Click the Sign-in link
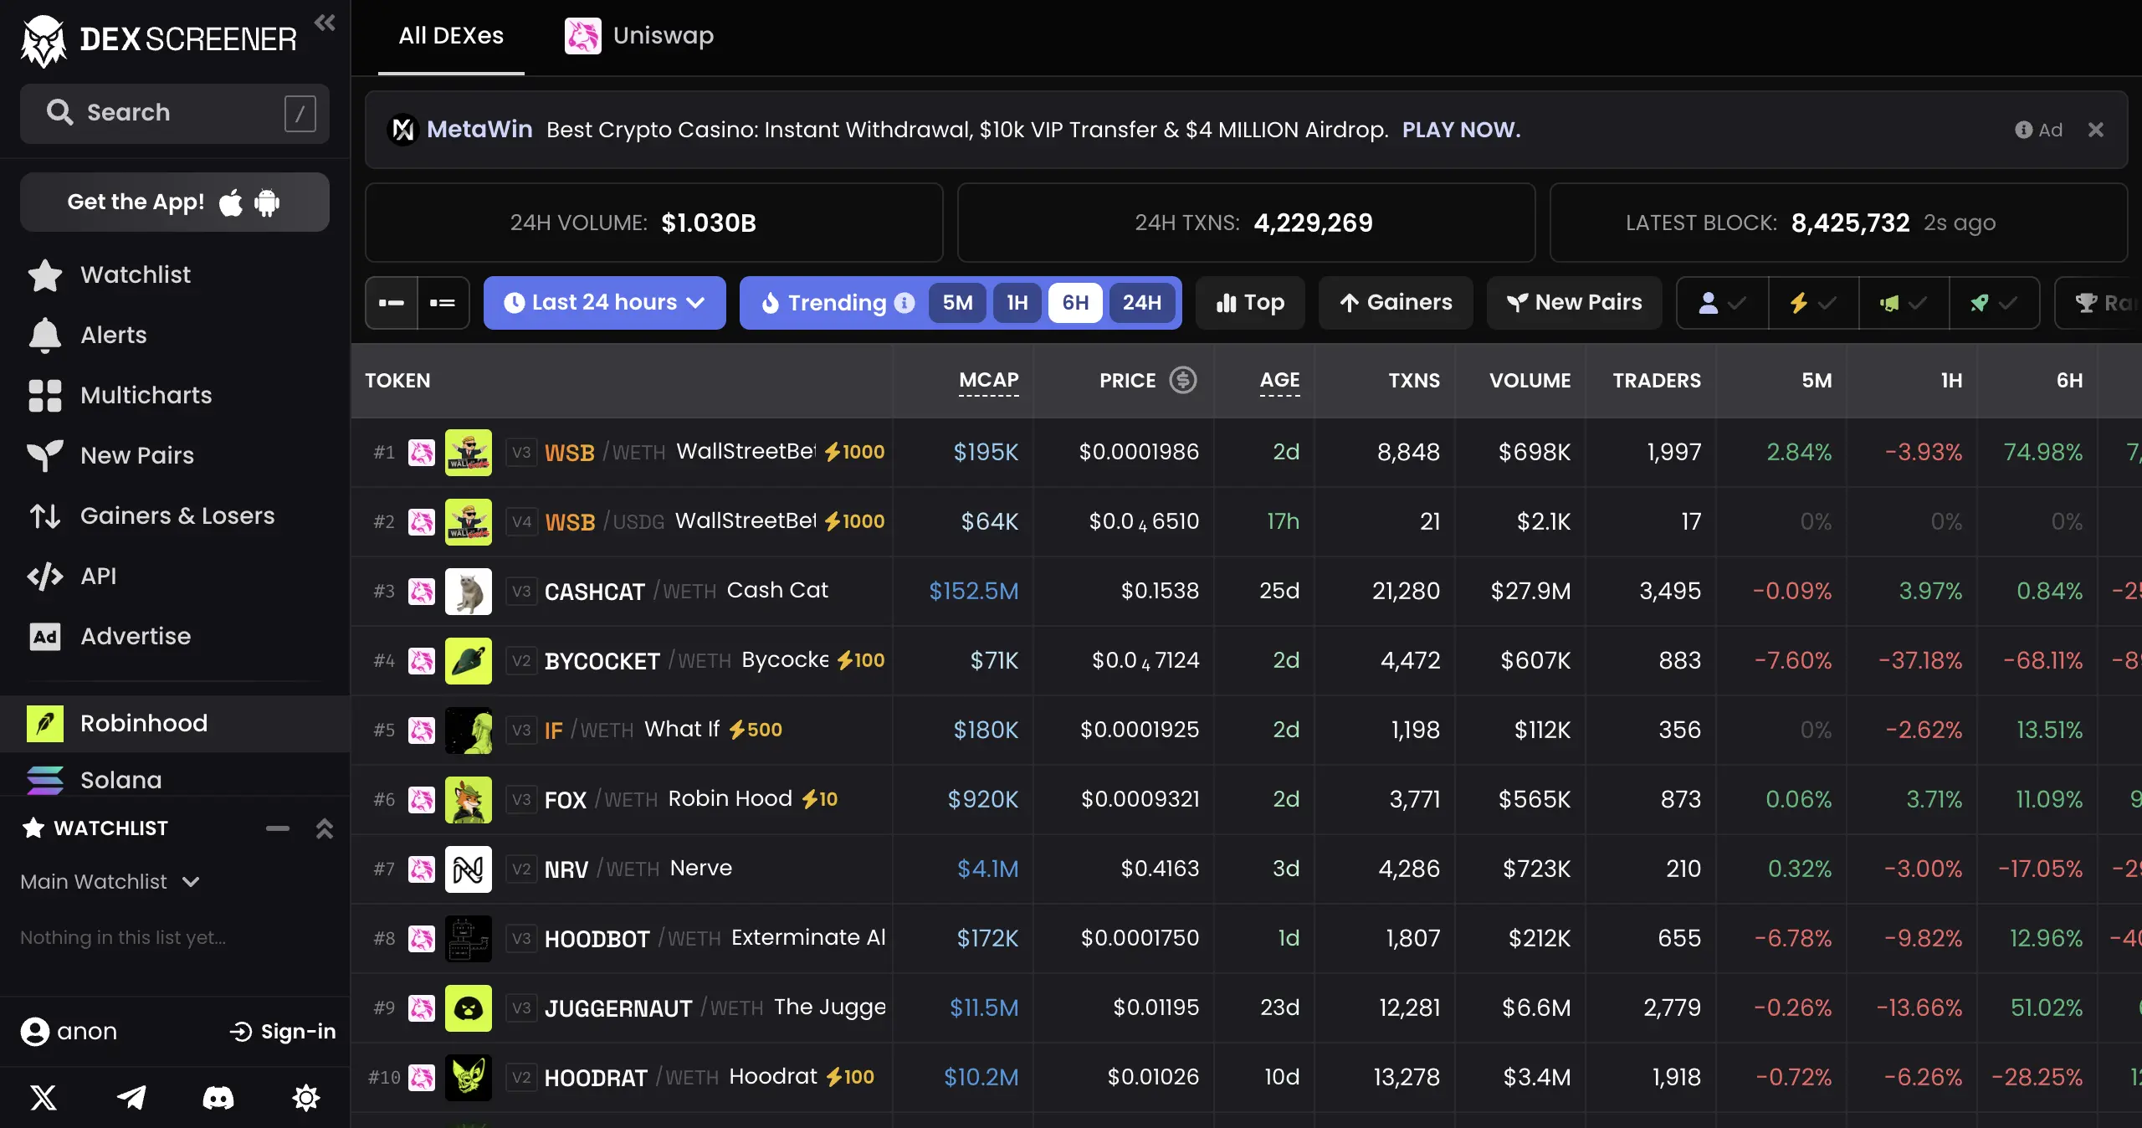Screen dimensions: 2142x1128 [x=283, y=1032]
